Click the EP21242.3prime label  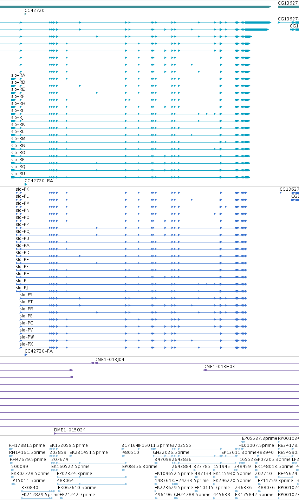[x=77, y=495]
